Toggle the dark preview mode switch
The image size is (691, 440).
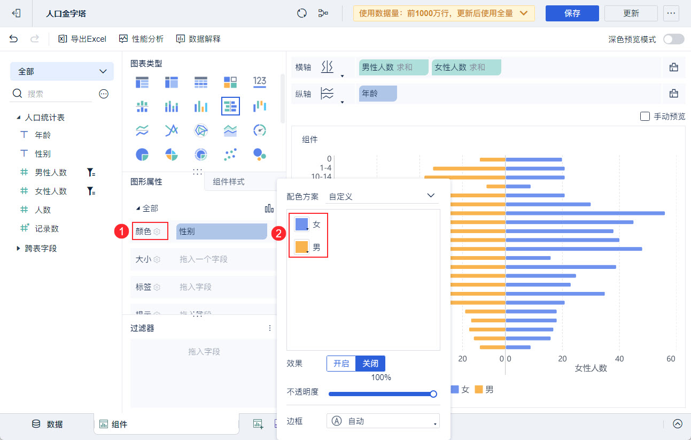click(x=673, y=39)
